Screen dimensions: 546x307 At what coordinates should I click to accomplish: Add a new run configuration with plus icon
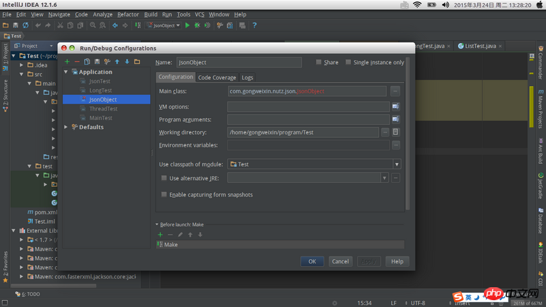click(67, 61)
